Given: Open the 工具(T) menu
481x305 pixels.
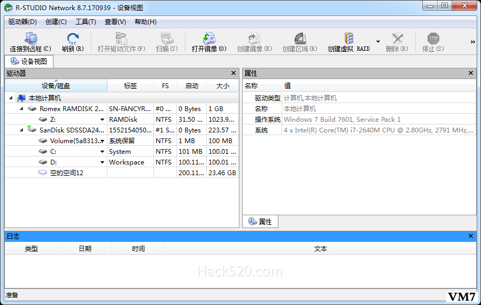Looking at the screenshot, I should coord(86,22).
